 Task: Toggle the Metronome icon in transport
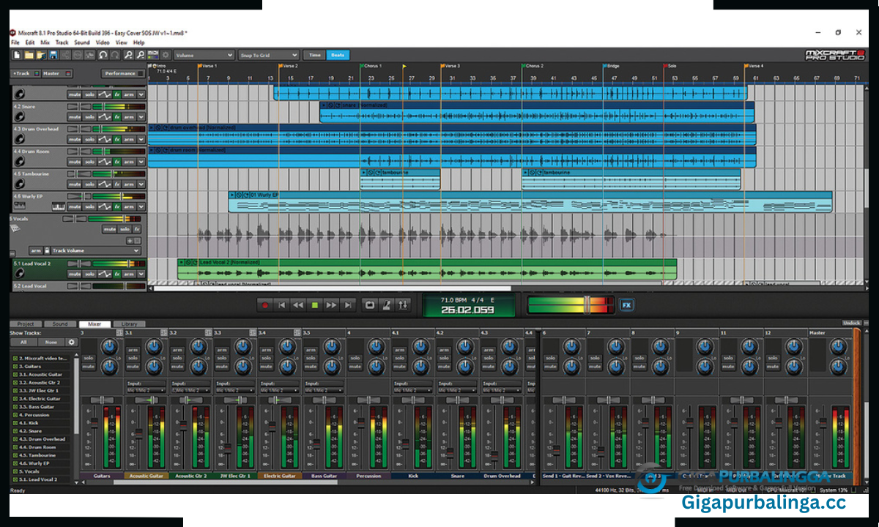pyautogui.click(x=386, y=304)
